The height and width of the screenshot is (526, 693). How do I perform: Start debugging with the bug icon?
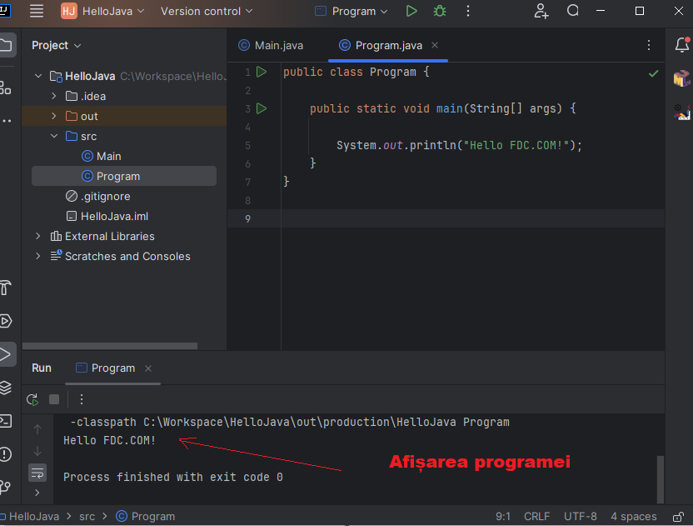tap(439, 11)
